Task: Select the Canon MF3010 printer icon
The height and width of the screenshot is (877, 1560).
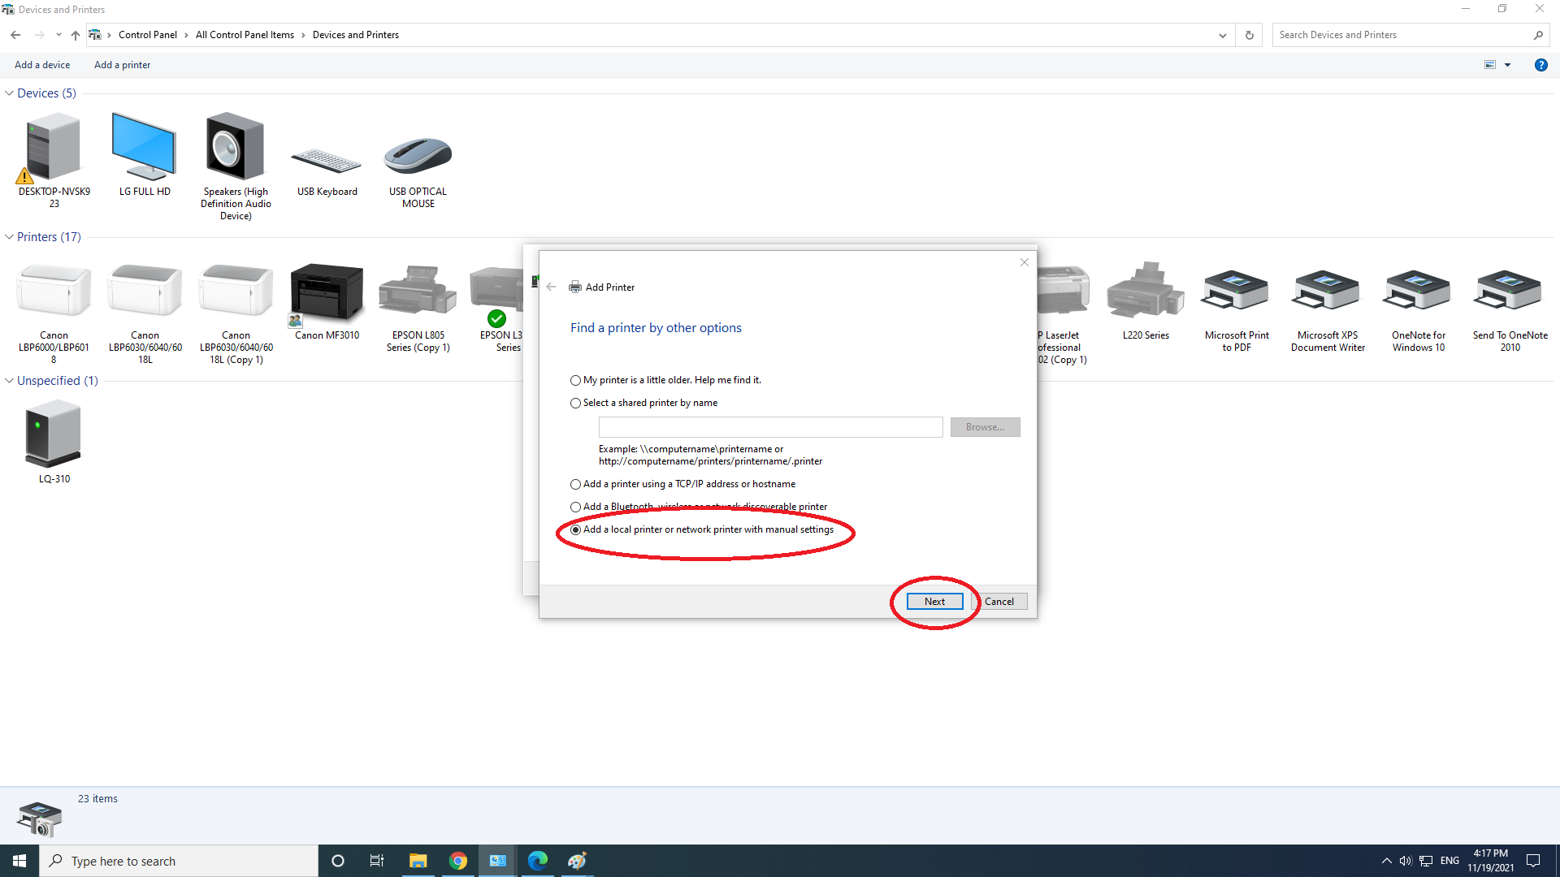Action: 327,292
